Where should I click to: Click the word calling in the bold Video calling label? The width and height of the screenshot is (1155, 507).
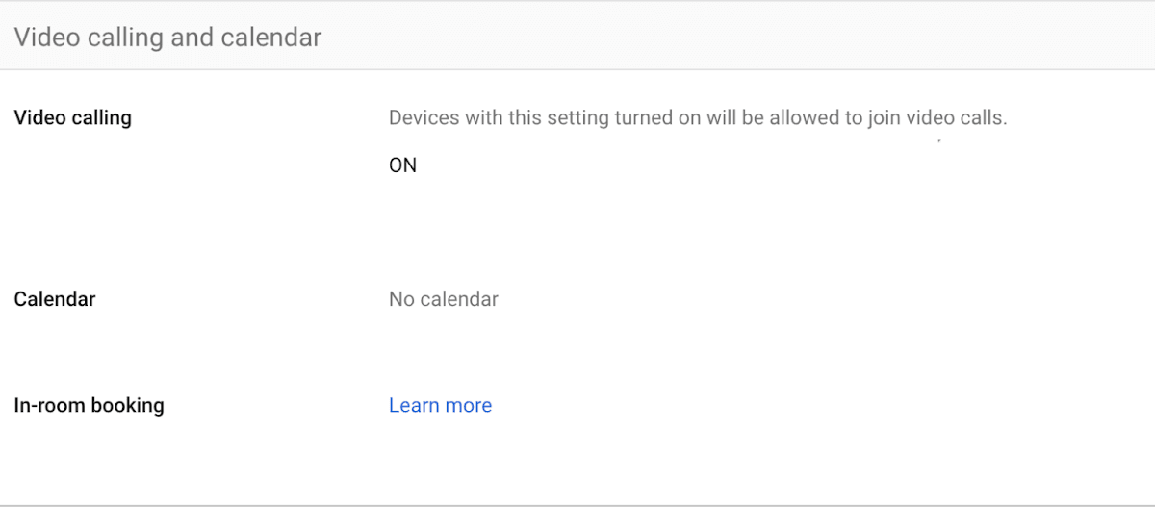102,118
